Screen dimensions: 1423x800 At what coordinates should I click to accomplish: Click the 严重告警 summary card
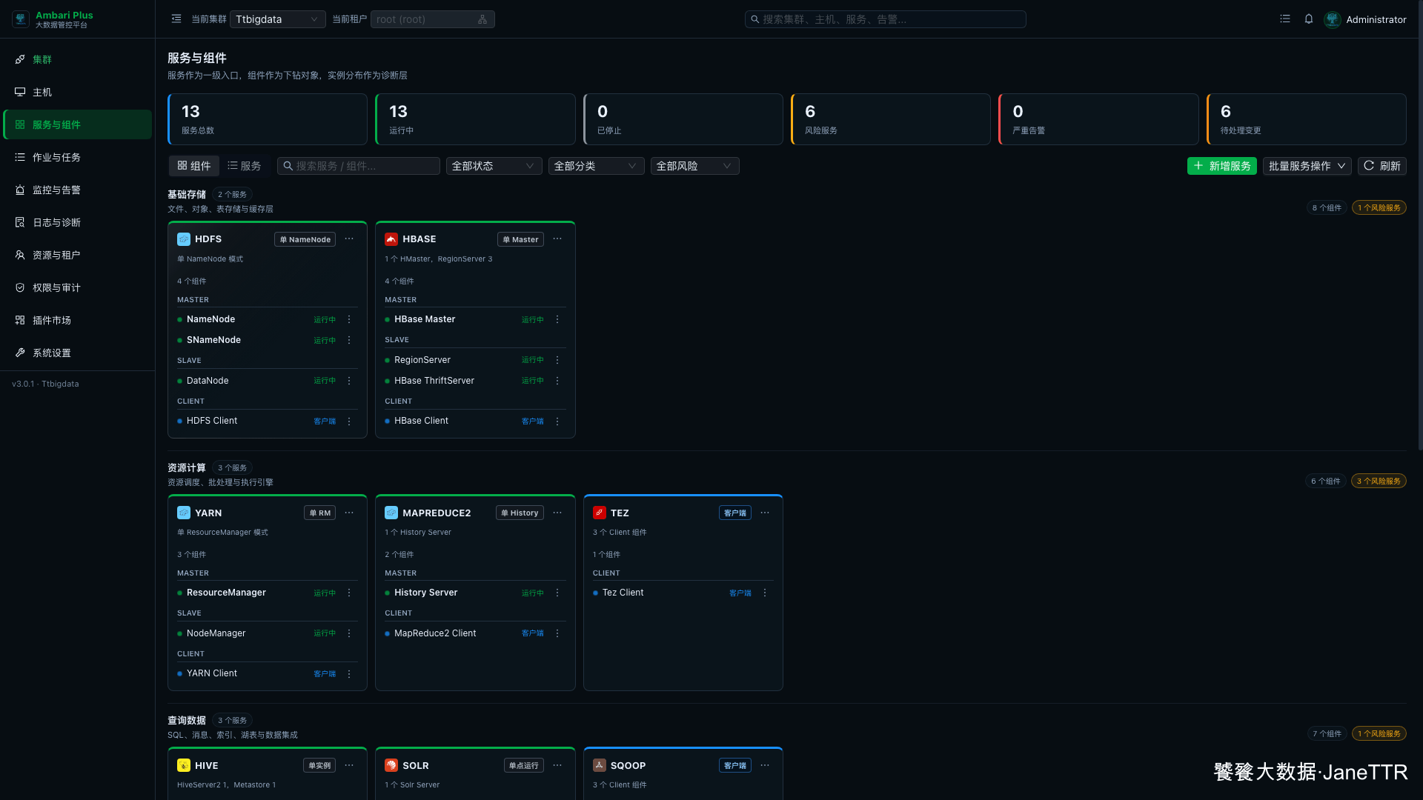click(x=1098, y=119)
